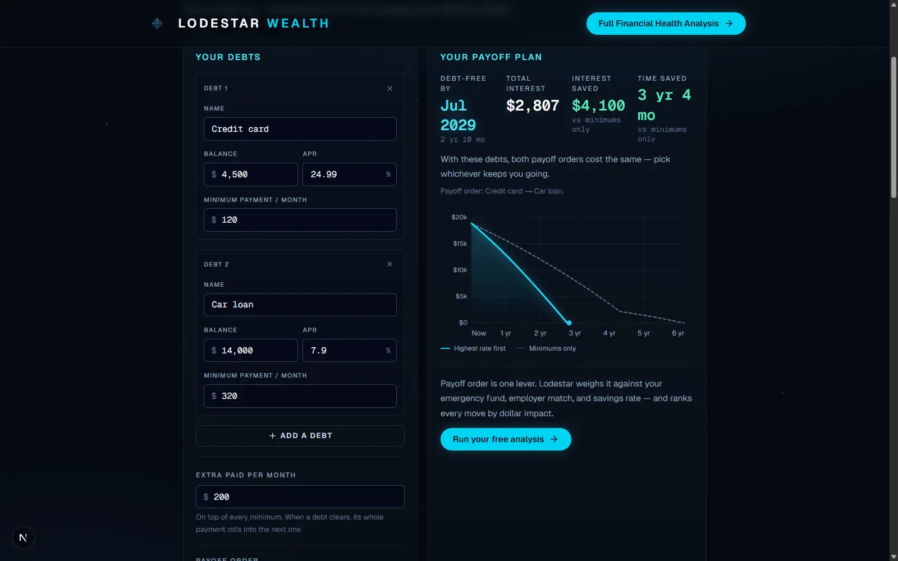Click the Payoff order: Credit card → Car loan text
The height and width of the screenshot is (561, 898).
pos(502,191)
